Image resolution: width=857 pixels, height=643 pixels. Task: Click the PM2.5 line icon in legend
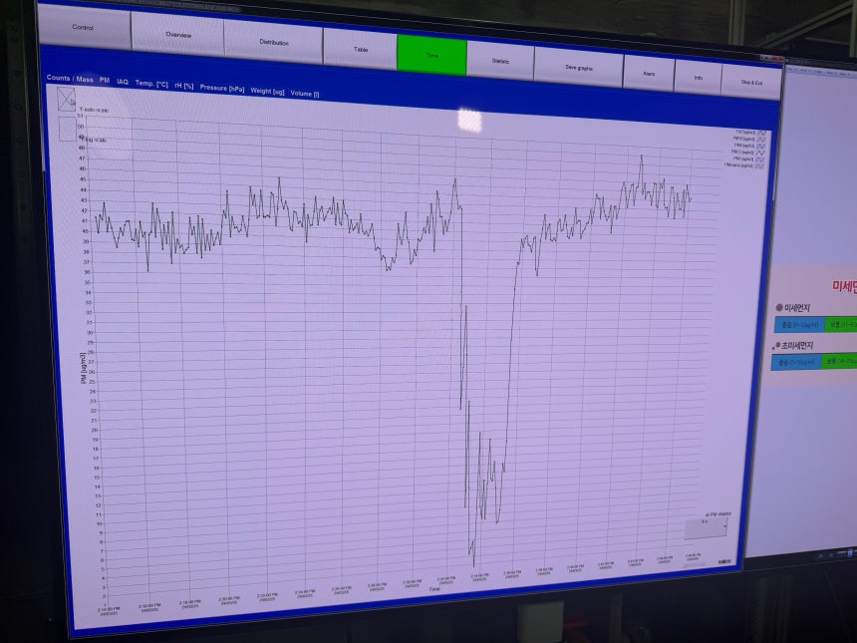760,153
